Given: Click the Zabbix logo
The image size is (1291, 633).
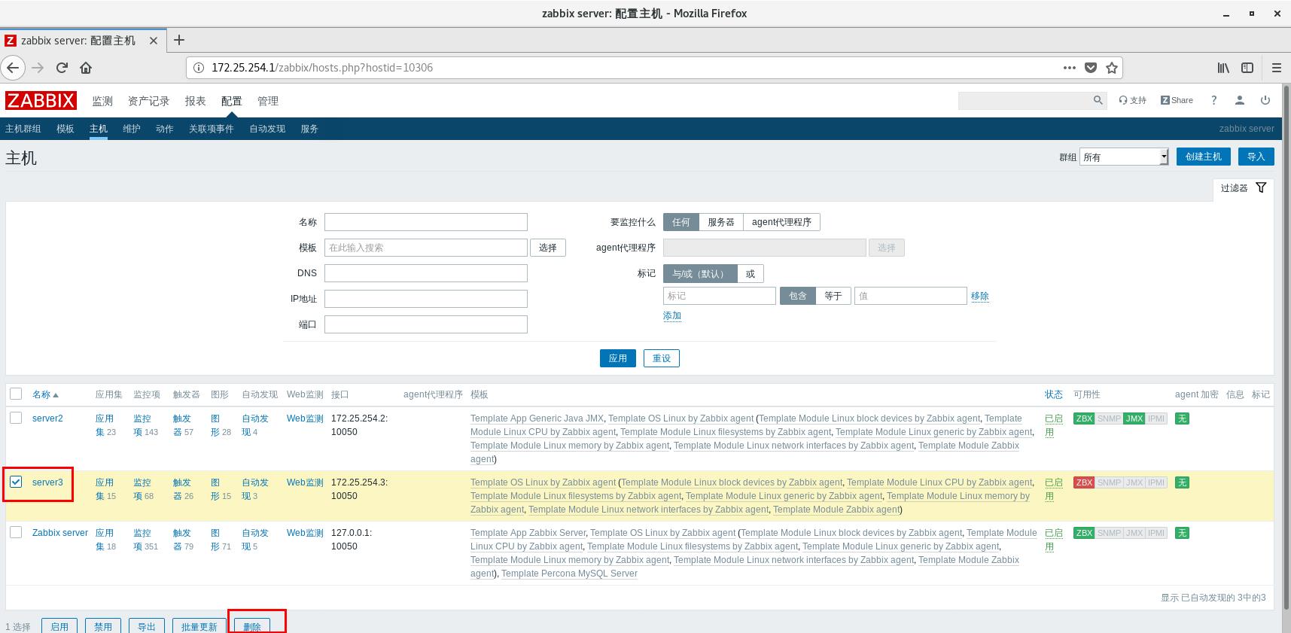Looking at the screenshot, I should [x=41, y=101].
